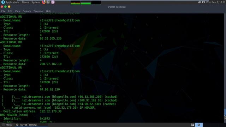Screen dimensions: 226x127
Task: Click the system monitor graph applet
Action: click(86, 2)
